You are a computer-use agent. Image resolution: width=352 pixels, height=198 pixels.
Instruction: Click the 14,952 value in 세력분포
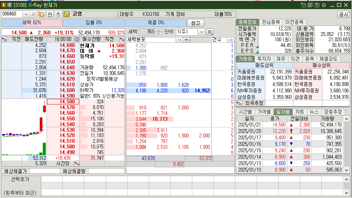point(202,90)
